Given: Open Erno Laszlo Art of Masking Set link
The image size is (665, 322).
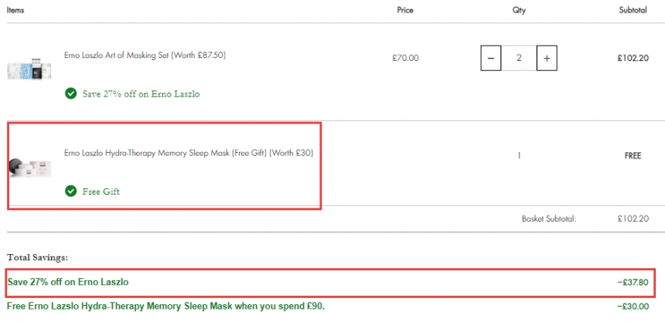Looking at the screenshot, I should (x=145, y=55).
